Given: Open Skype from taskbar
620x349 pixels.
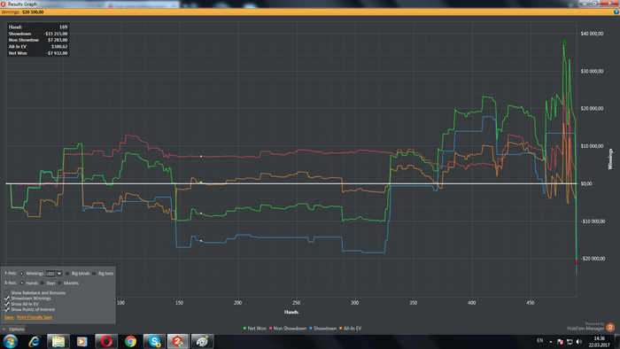Looking at the screenshot, I should [154, 342].
